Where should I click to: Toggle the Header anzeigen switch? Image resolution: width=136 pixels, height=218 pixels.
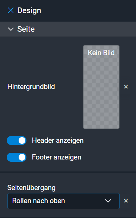(x=16, y=140)
